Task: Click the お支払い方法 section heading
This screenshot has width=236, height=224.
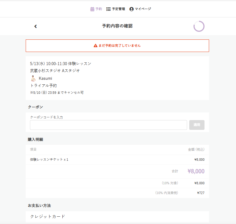Action: coord(39,205)
